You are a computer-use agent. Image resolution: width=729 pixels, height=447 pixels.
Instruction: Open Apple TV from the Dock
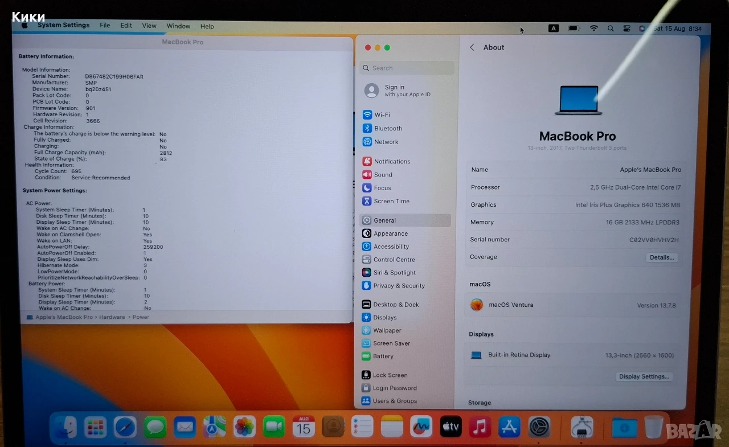[450, 427]
